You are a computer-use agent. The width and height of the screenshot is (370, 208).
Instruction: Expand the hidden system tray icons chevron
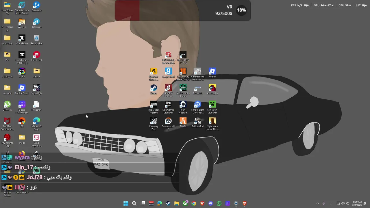tap(317, 203)
